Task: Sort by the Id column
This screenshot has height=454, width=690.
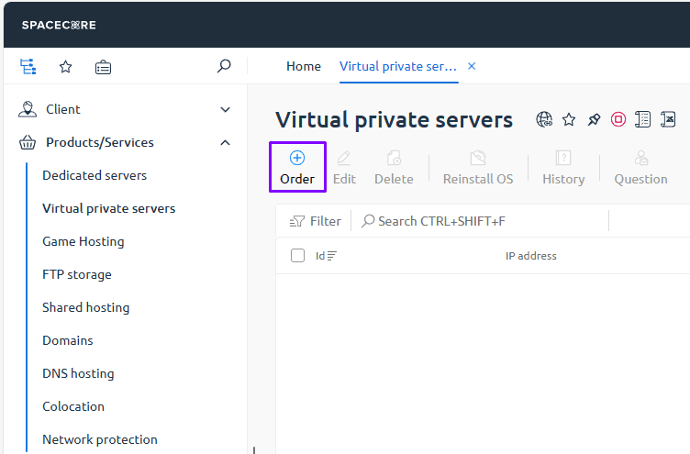Action: 326,256
